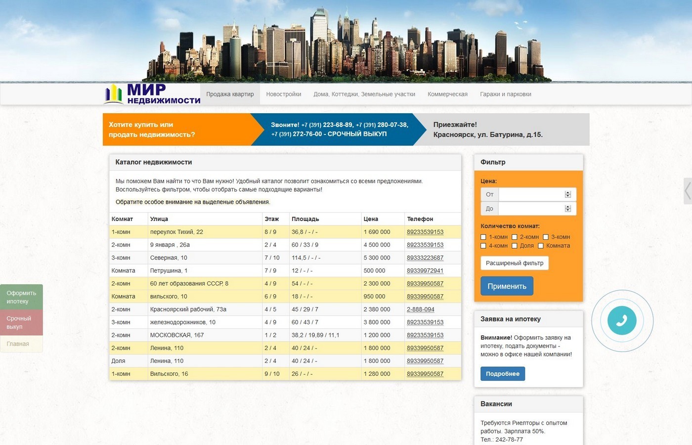The image size is (692, 445).
Task: Click the Мир Недвижимости logo
Action: click(152, 94)
